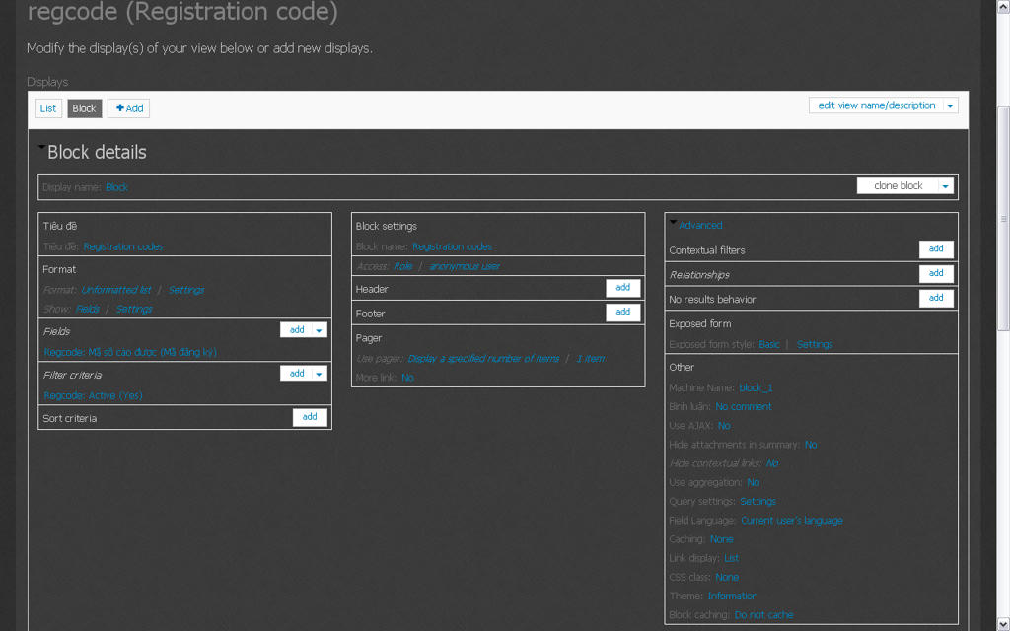
Task: Open edit view name/description dropdown arrow
Action: [950, 105]
